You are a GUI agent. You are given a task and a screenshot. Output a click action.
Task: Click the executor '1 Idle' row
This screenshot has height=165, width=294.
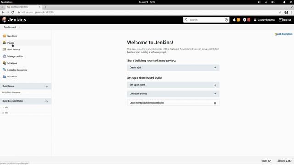pos(26,107)
